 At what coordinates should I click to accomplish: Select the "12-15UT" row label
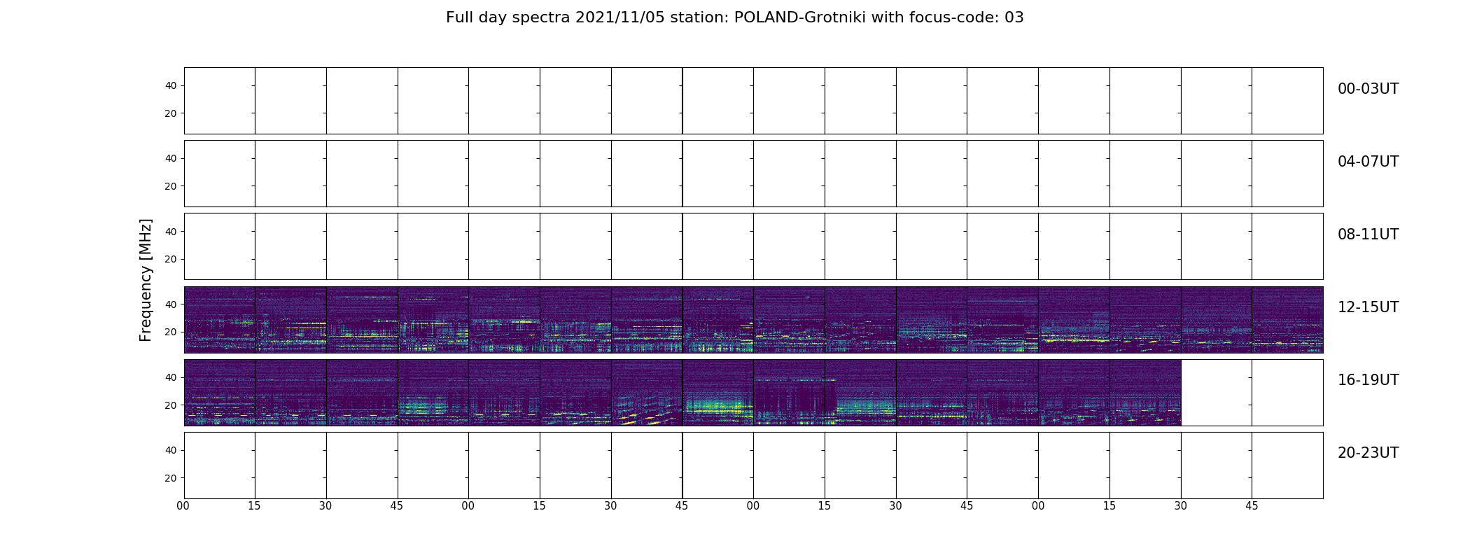1368,307
